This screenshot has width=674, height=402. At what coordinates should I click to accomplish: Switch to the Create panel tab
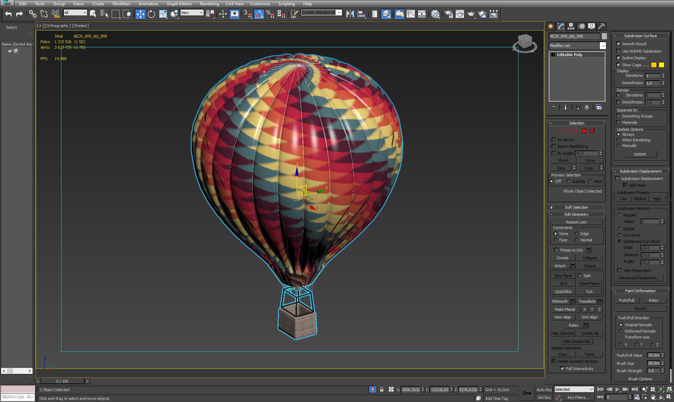point(551,26)
